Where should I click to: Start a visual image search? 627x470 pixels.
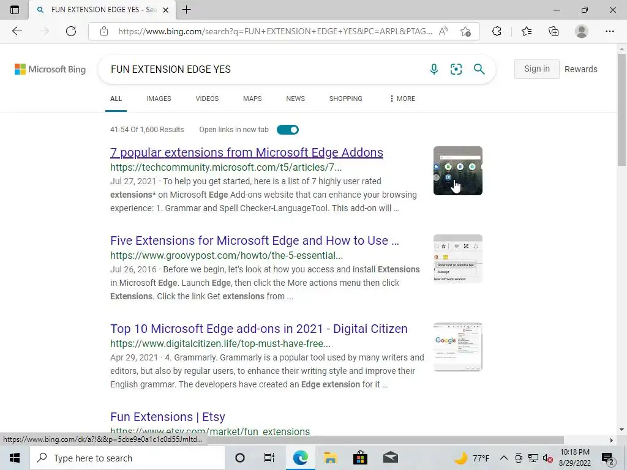456,69
